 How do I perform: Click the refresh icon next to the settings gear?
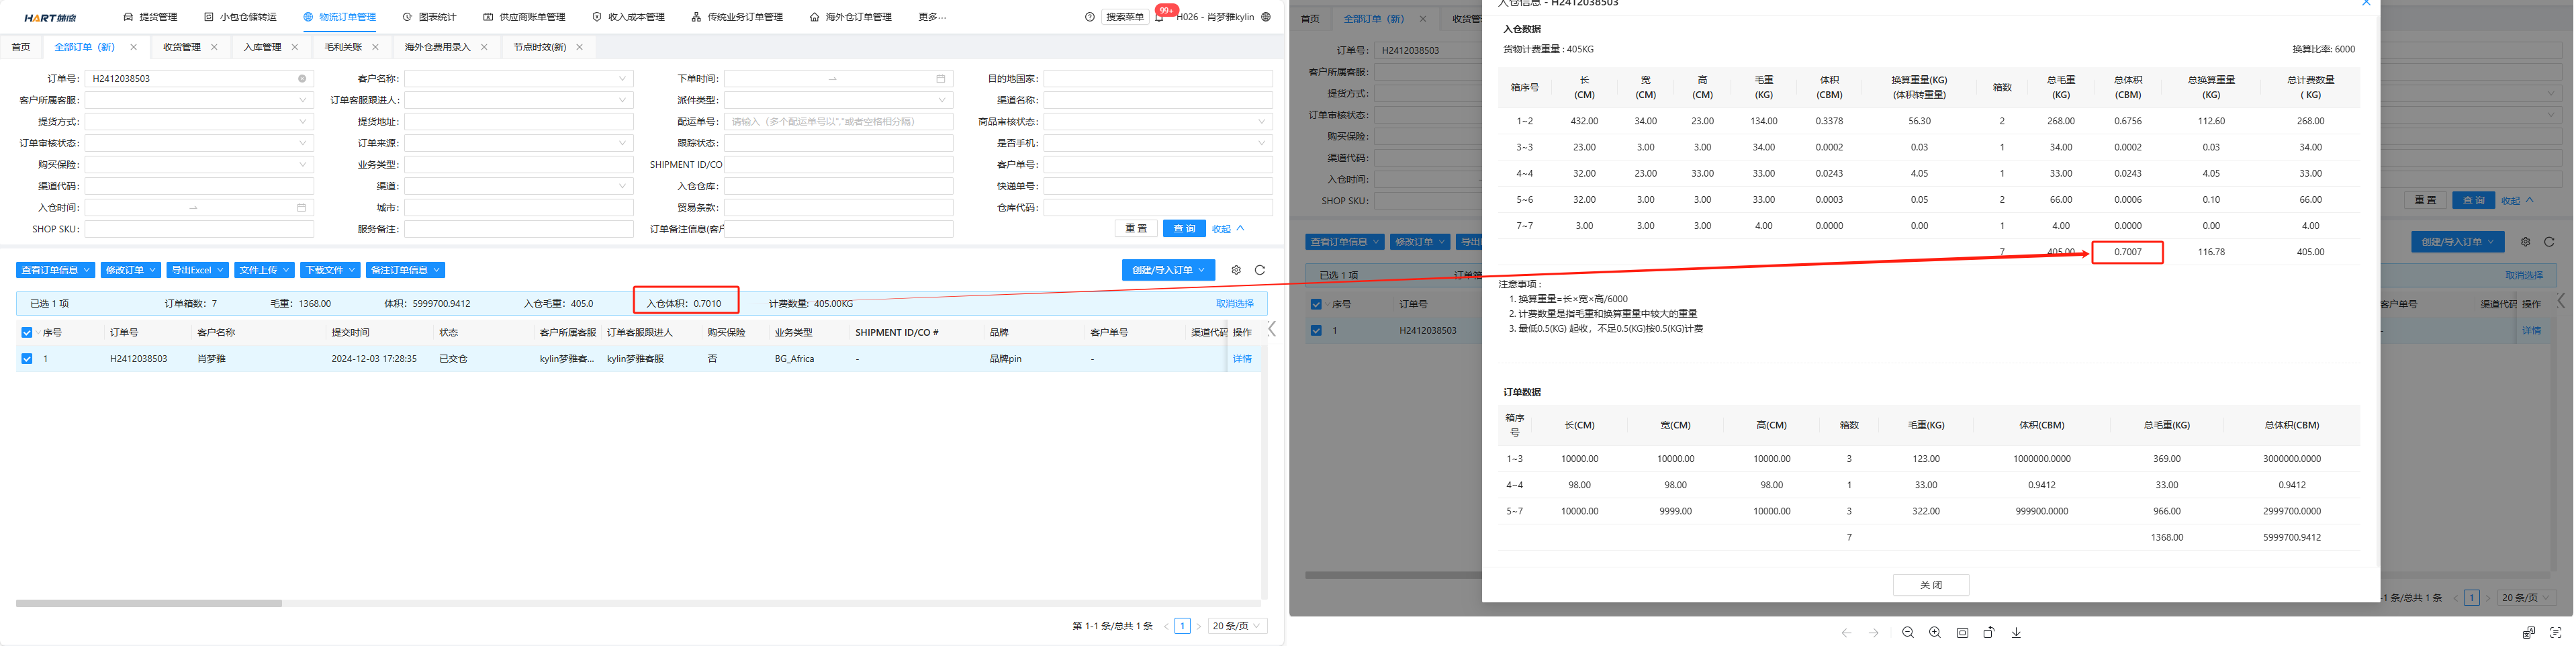(1260, 270)
